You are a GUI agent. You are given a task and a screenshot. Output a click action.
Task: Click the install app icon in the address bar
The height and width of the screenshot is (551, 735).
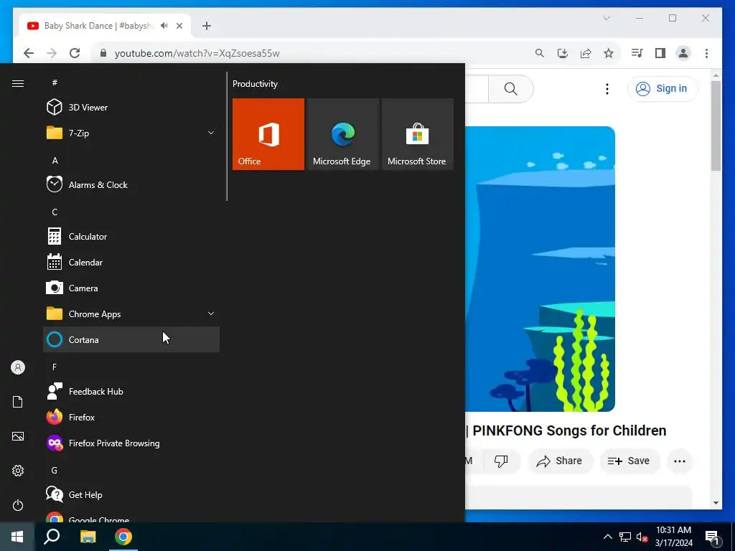coord(563,53)
